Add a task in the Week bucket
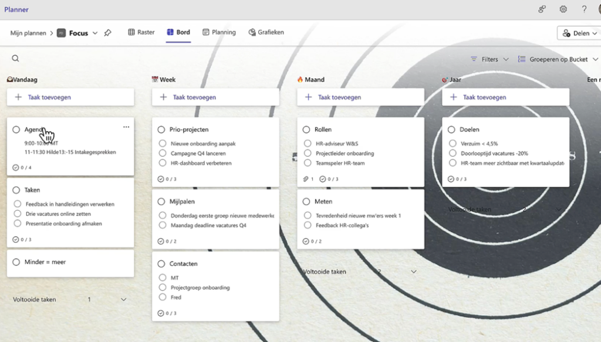This screenshot has height=342, width=601. click(x=215, y=97)
